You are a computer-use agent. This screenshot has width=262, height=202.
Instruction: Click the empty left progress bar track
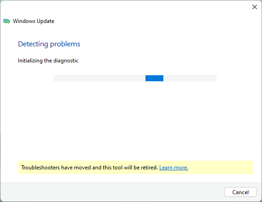(100, 78)
